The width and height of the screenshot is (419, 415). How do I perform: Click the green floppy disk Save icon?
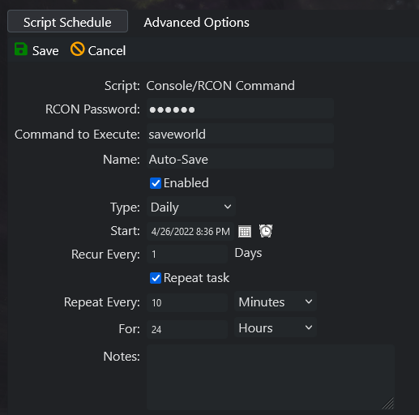[x=21, y=49]
